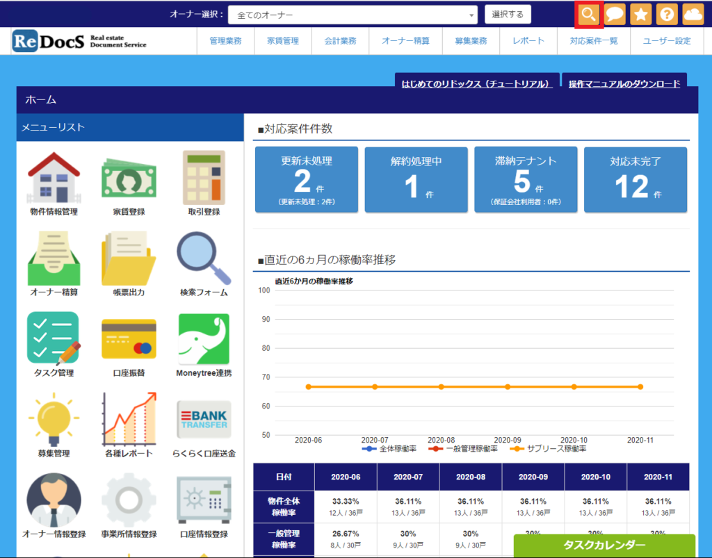Click the ReDocS logo

[79, 41]
